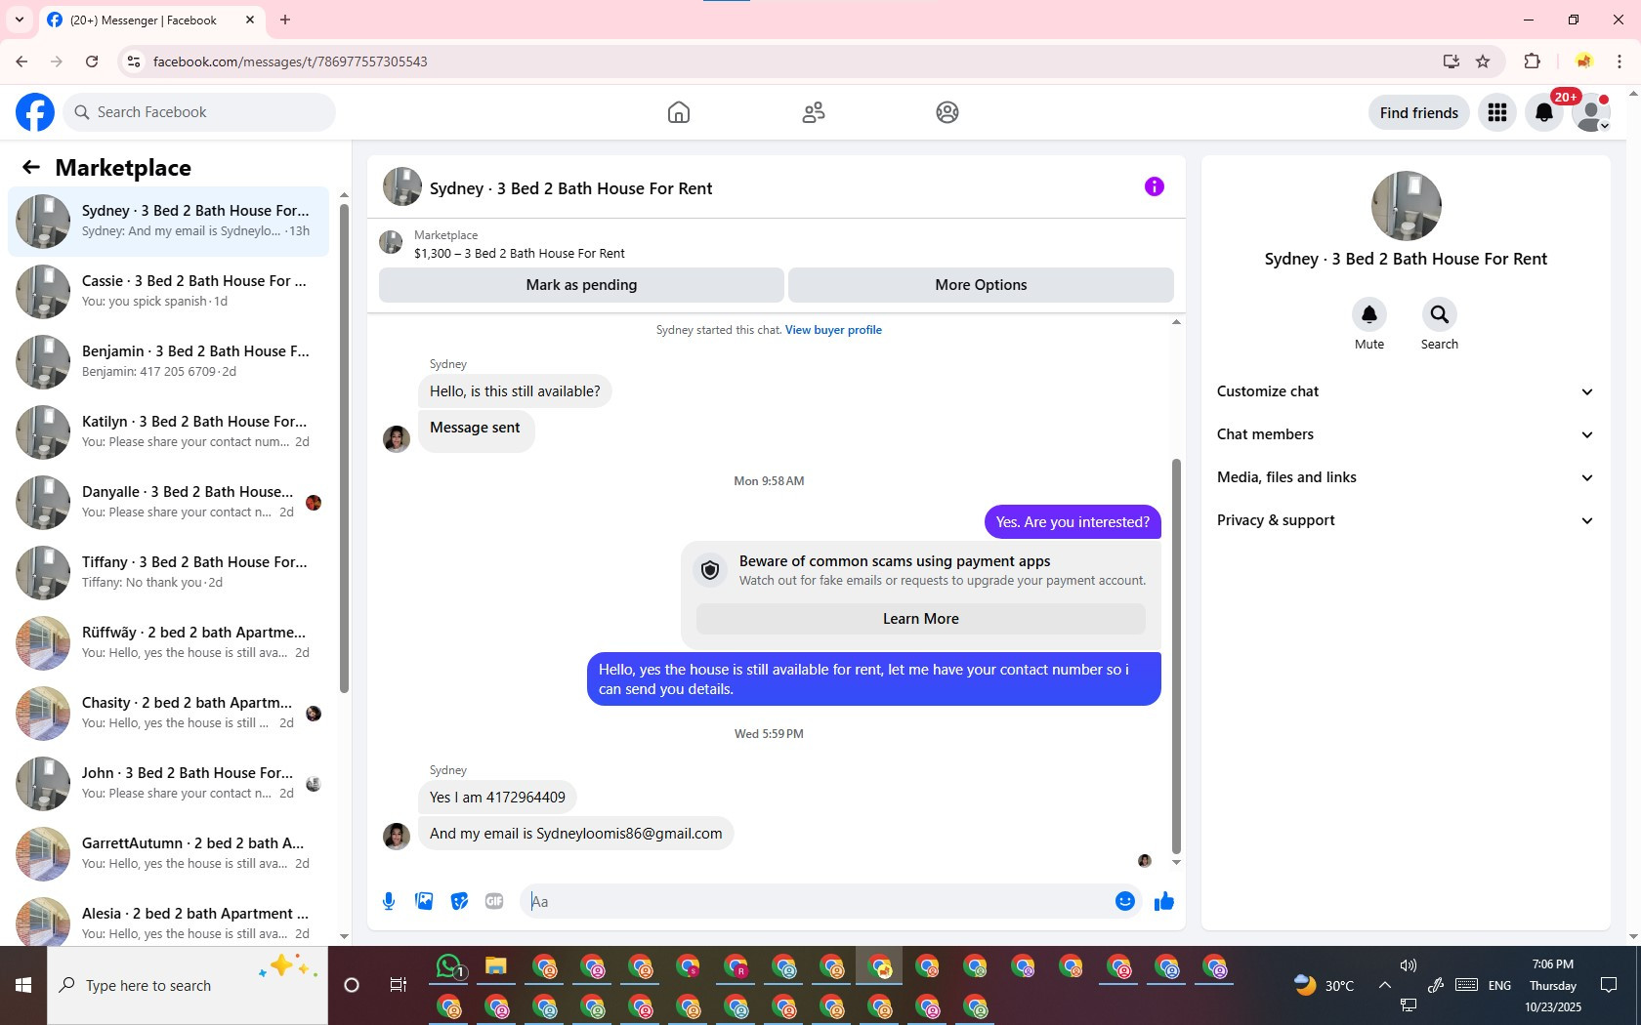Expand the Customize chat section
The height and width of the screenshot is (1025, 1641).
coord(1406,391)
